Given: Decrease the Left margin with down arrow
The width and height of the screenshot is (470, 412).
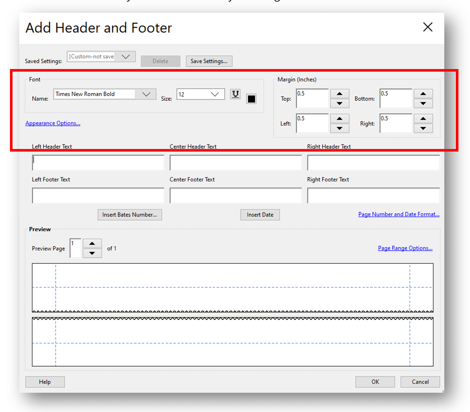Looking at the screenshot, I should click(x=340, y=128).
